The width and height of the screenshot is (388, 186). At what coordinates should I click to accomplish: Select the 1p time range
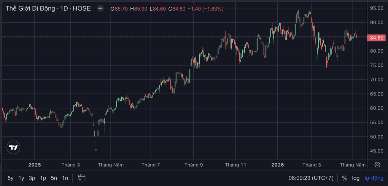pos(43,178)
